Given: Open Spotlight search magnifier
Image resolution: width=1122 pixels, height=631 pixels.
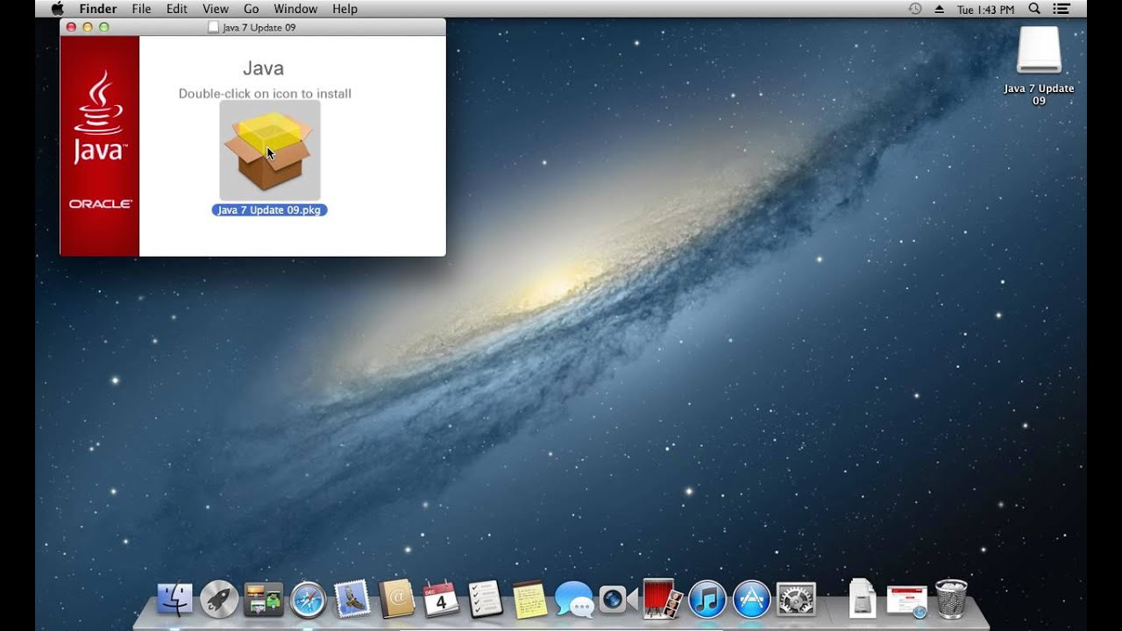Looking at the screenshot, I should coord(1034,9).
